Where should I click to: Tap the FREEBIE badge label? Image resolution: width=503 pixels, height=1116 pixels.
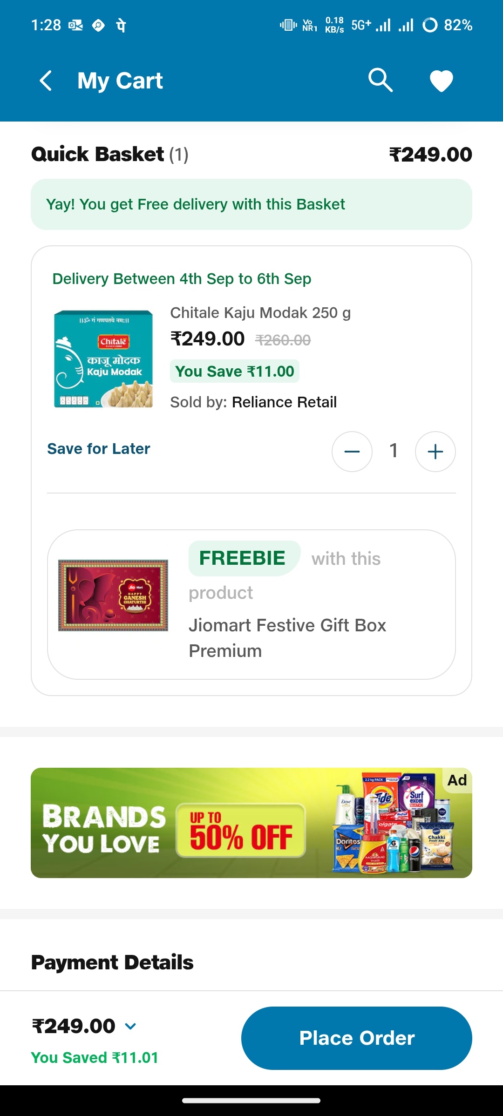pos(242,558)
